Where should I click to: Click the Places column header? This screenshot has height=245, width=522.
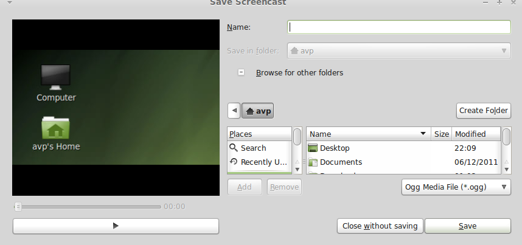click(x=259, y=134)
